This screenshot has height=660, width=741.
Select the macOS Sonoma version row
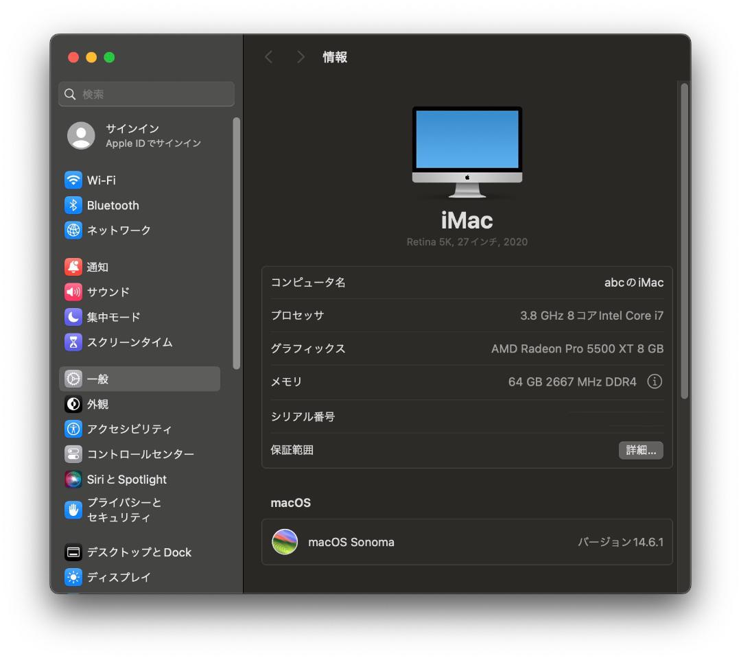(467, 542)
